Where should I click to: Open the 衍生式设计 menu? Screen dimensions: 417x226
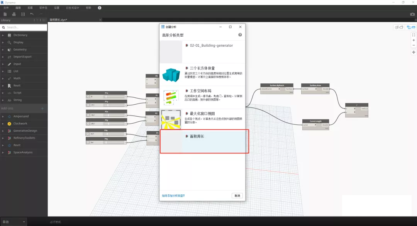click(x=73, y=8)
